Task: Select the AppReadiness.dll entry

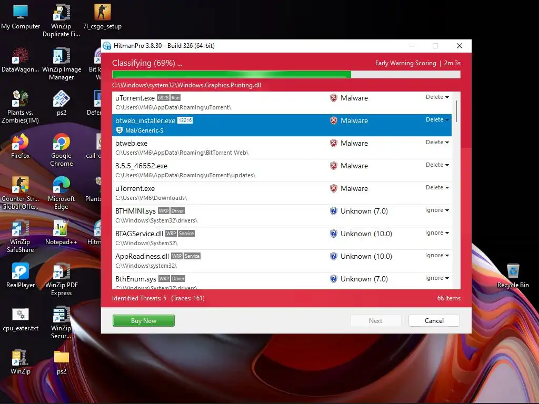Action: 282,261
